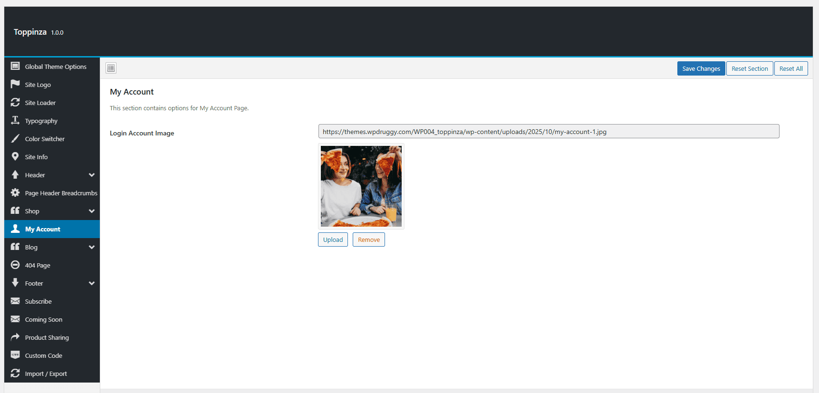819x393 pixels.
Task: Click the Color Switcher brush icon
Action: coord(15,138)
